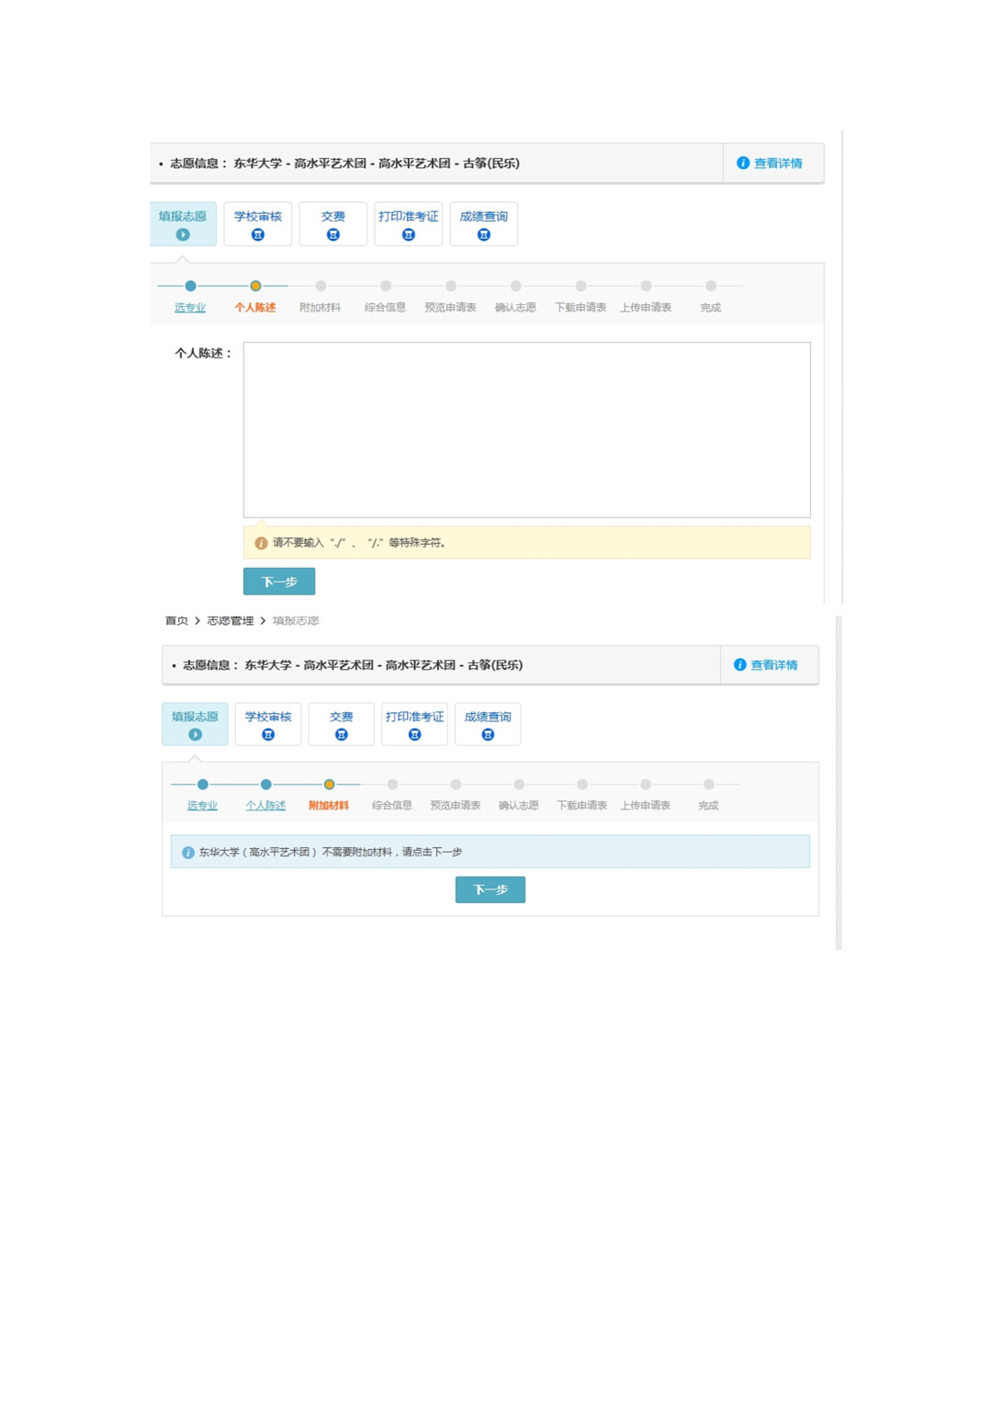Screen dimensions: 992x1403
Task: Click the lower page vertical scrollbar
Action: [839, 783]
